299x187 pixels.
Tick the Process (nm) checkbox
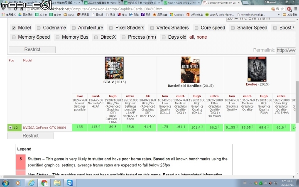124,37
